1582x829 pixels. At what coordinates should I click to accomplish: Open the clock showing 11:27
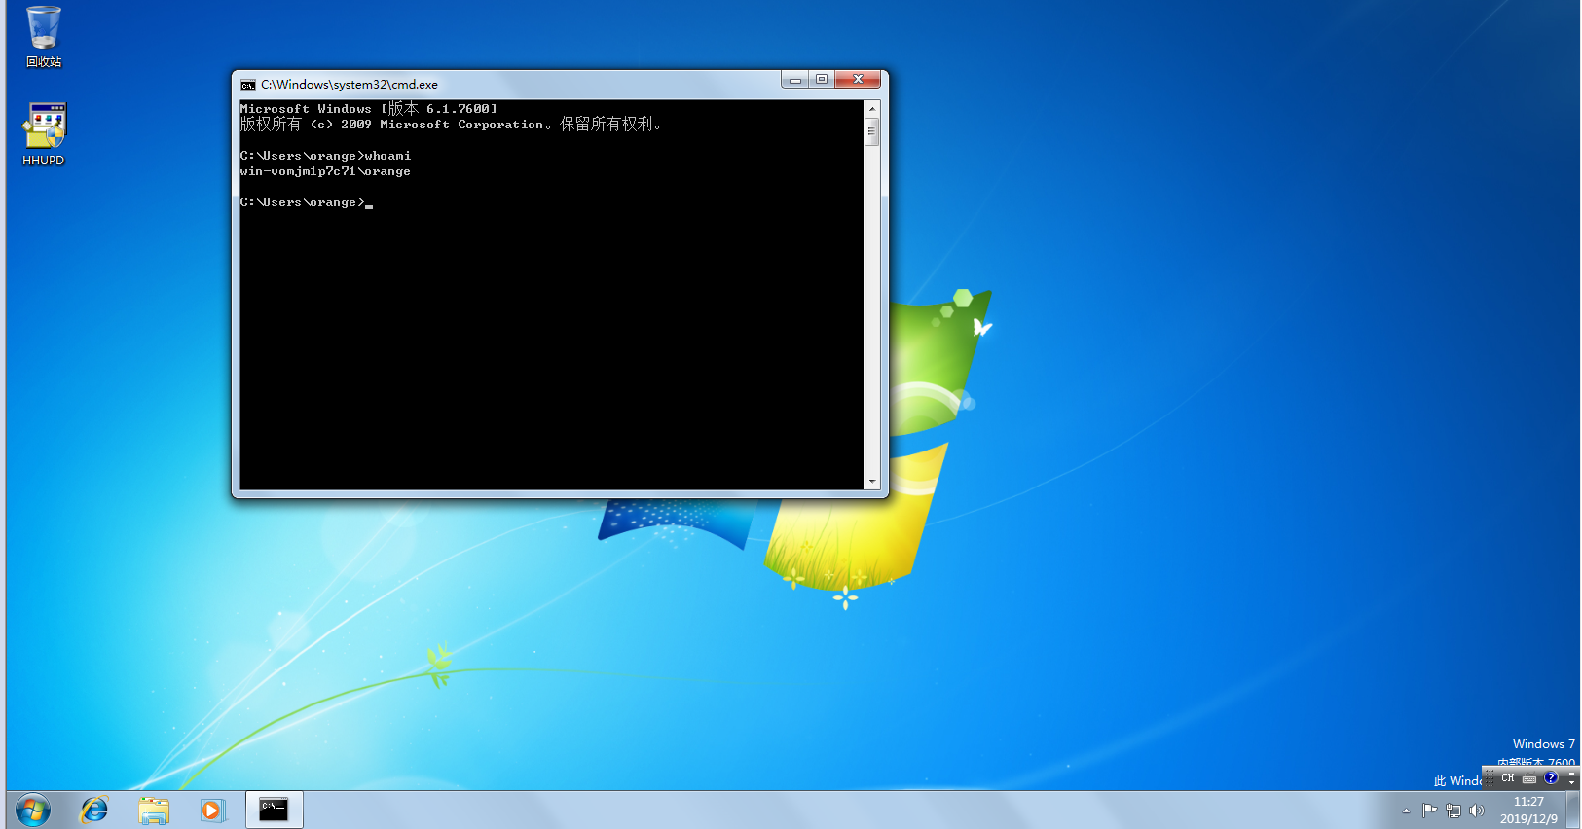pos(1528,802)
